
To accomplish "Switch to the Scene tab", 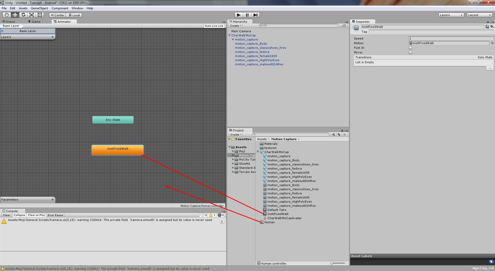I will 9,22.
